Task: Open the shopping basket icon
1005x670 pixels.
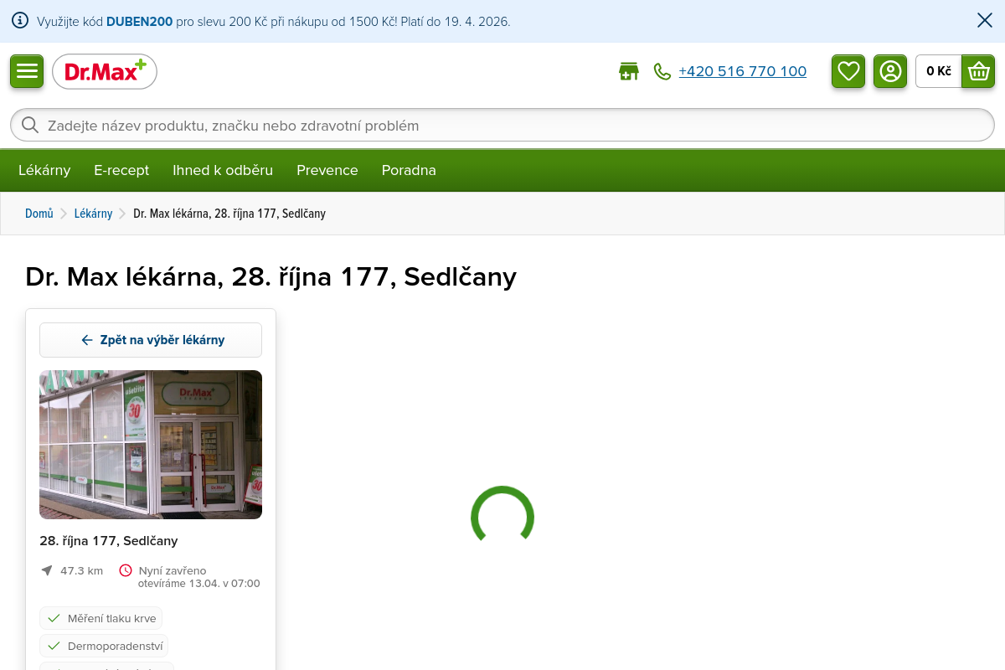Action: 978,71
